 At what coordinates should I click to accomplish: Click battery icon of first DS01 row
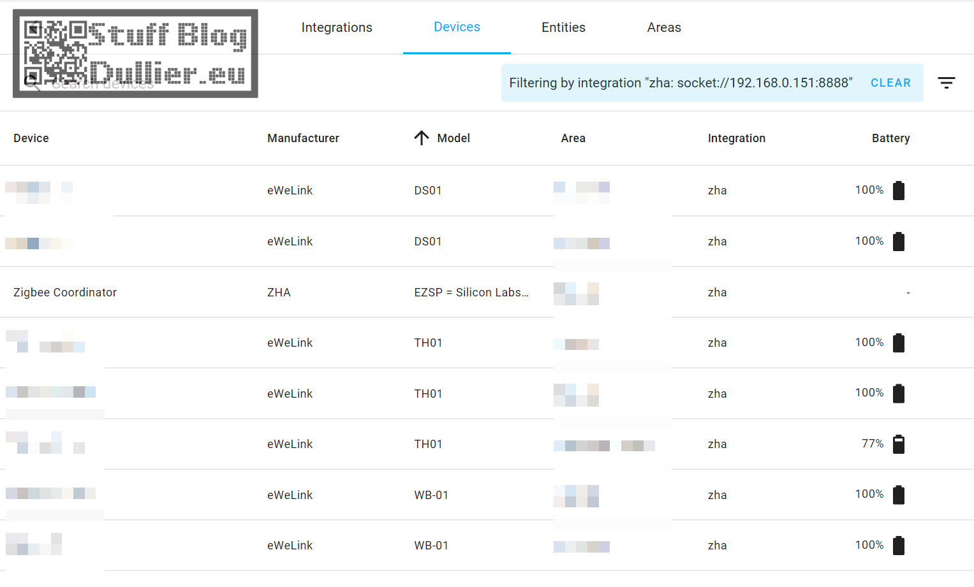click(899, 191)
